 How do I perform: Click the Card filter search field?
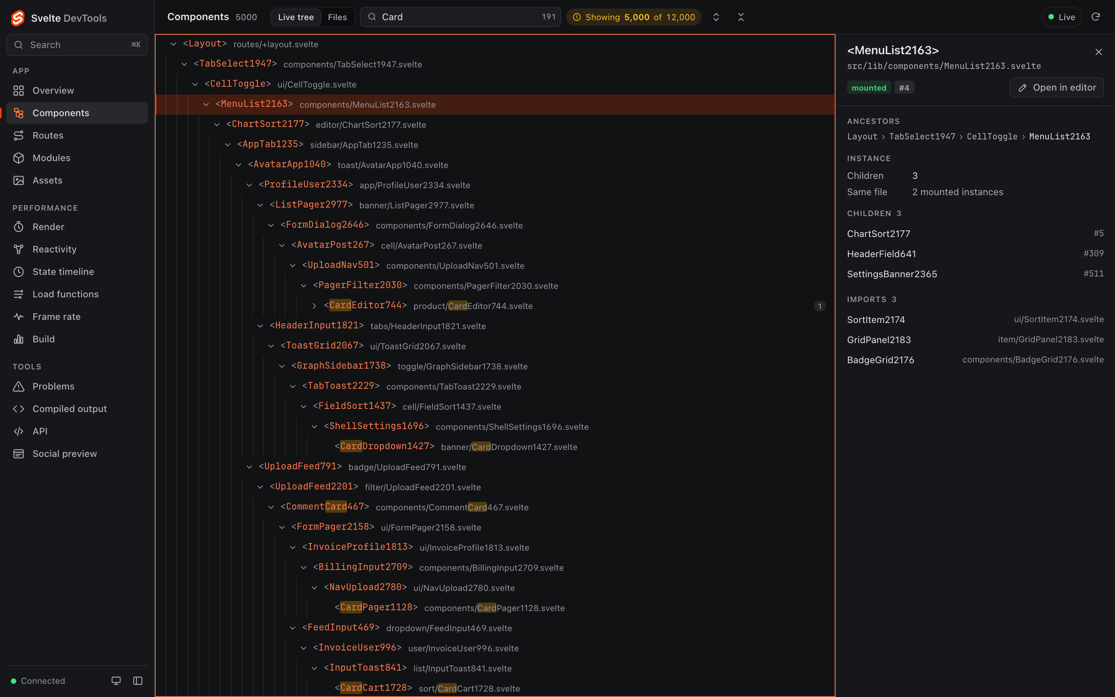click(x=460, y=17)
